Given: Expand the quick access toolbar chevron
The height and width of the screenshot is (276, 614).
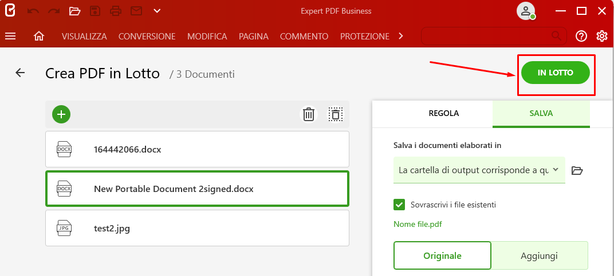Looking at the screenshot, I should (157, 11).
